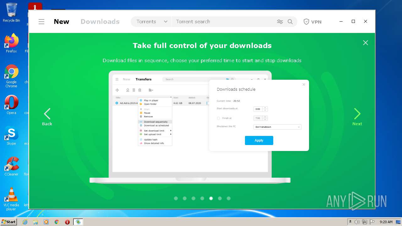Image resolution: width=402 pixels, height=226 pixels.
Task: Open Windows Explorer from the taskbar
Action: point(35,222)
